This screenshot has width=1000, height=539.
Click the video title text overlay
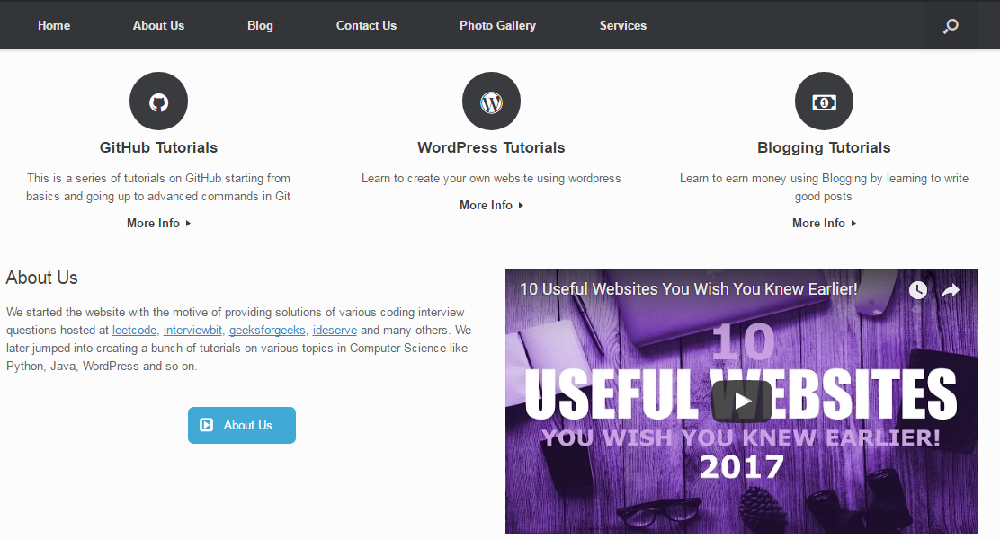pyautogui.click(x=689, y=289)
